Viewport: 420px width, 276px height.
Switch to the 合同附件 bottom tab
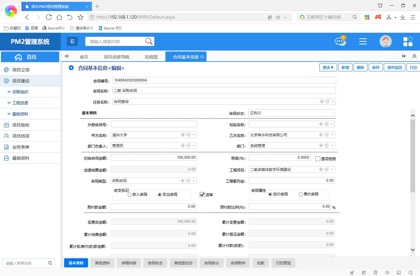(x=238, y=263)
